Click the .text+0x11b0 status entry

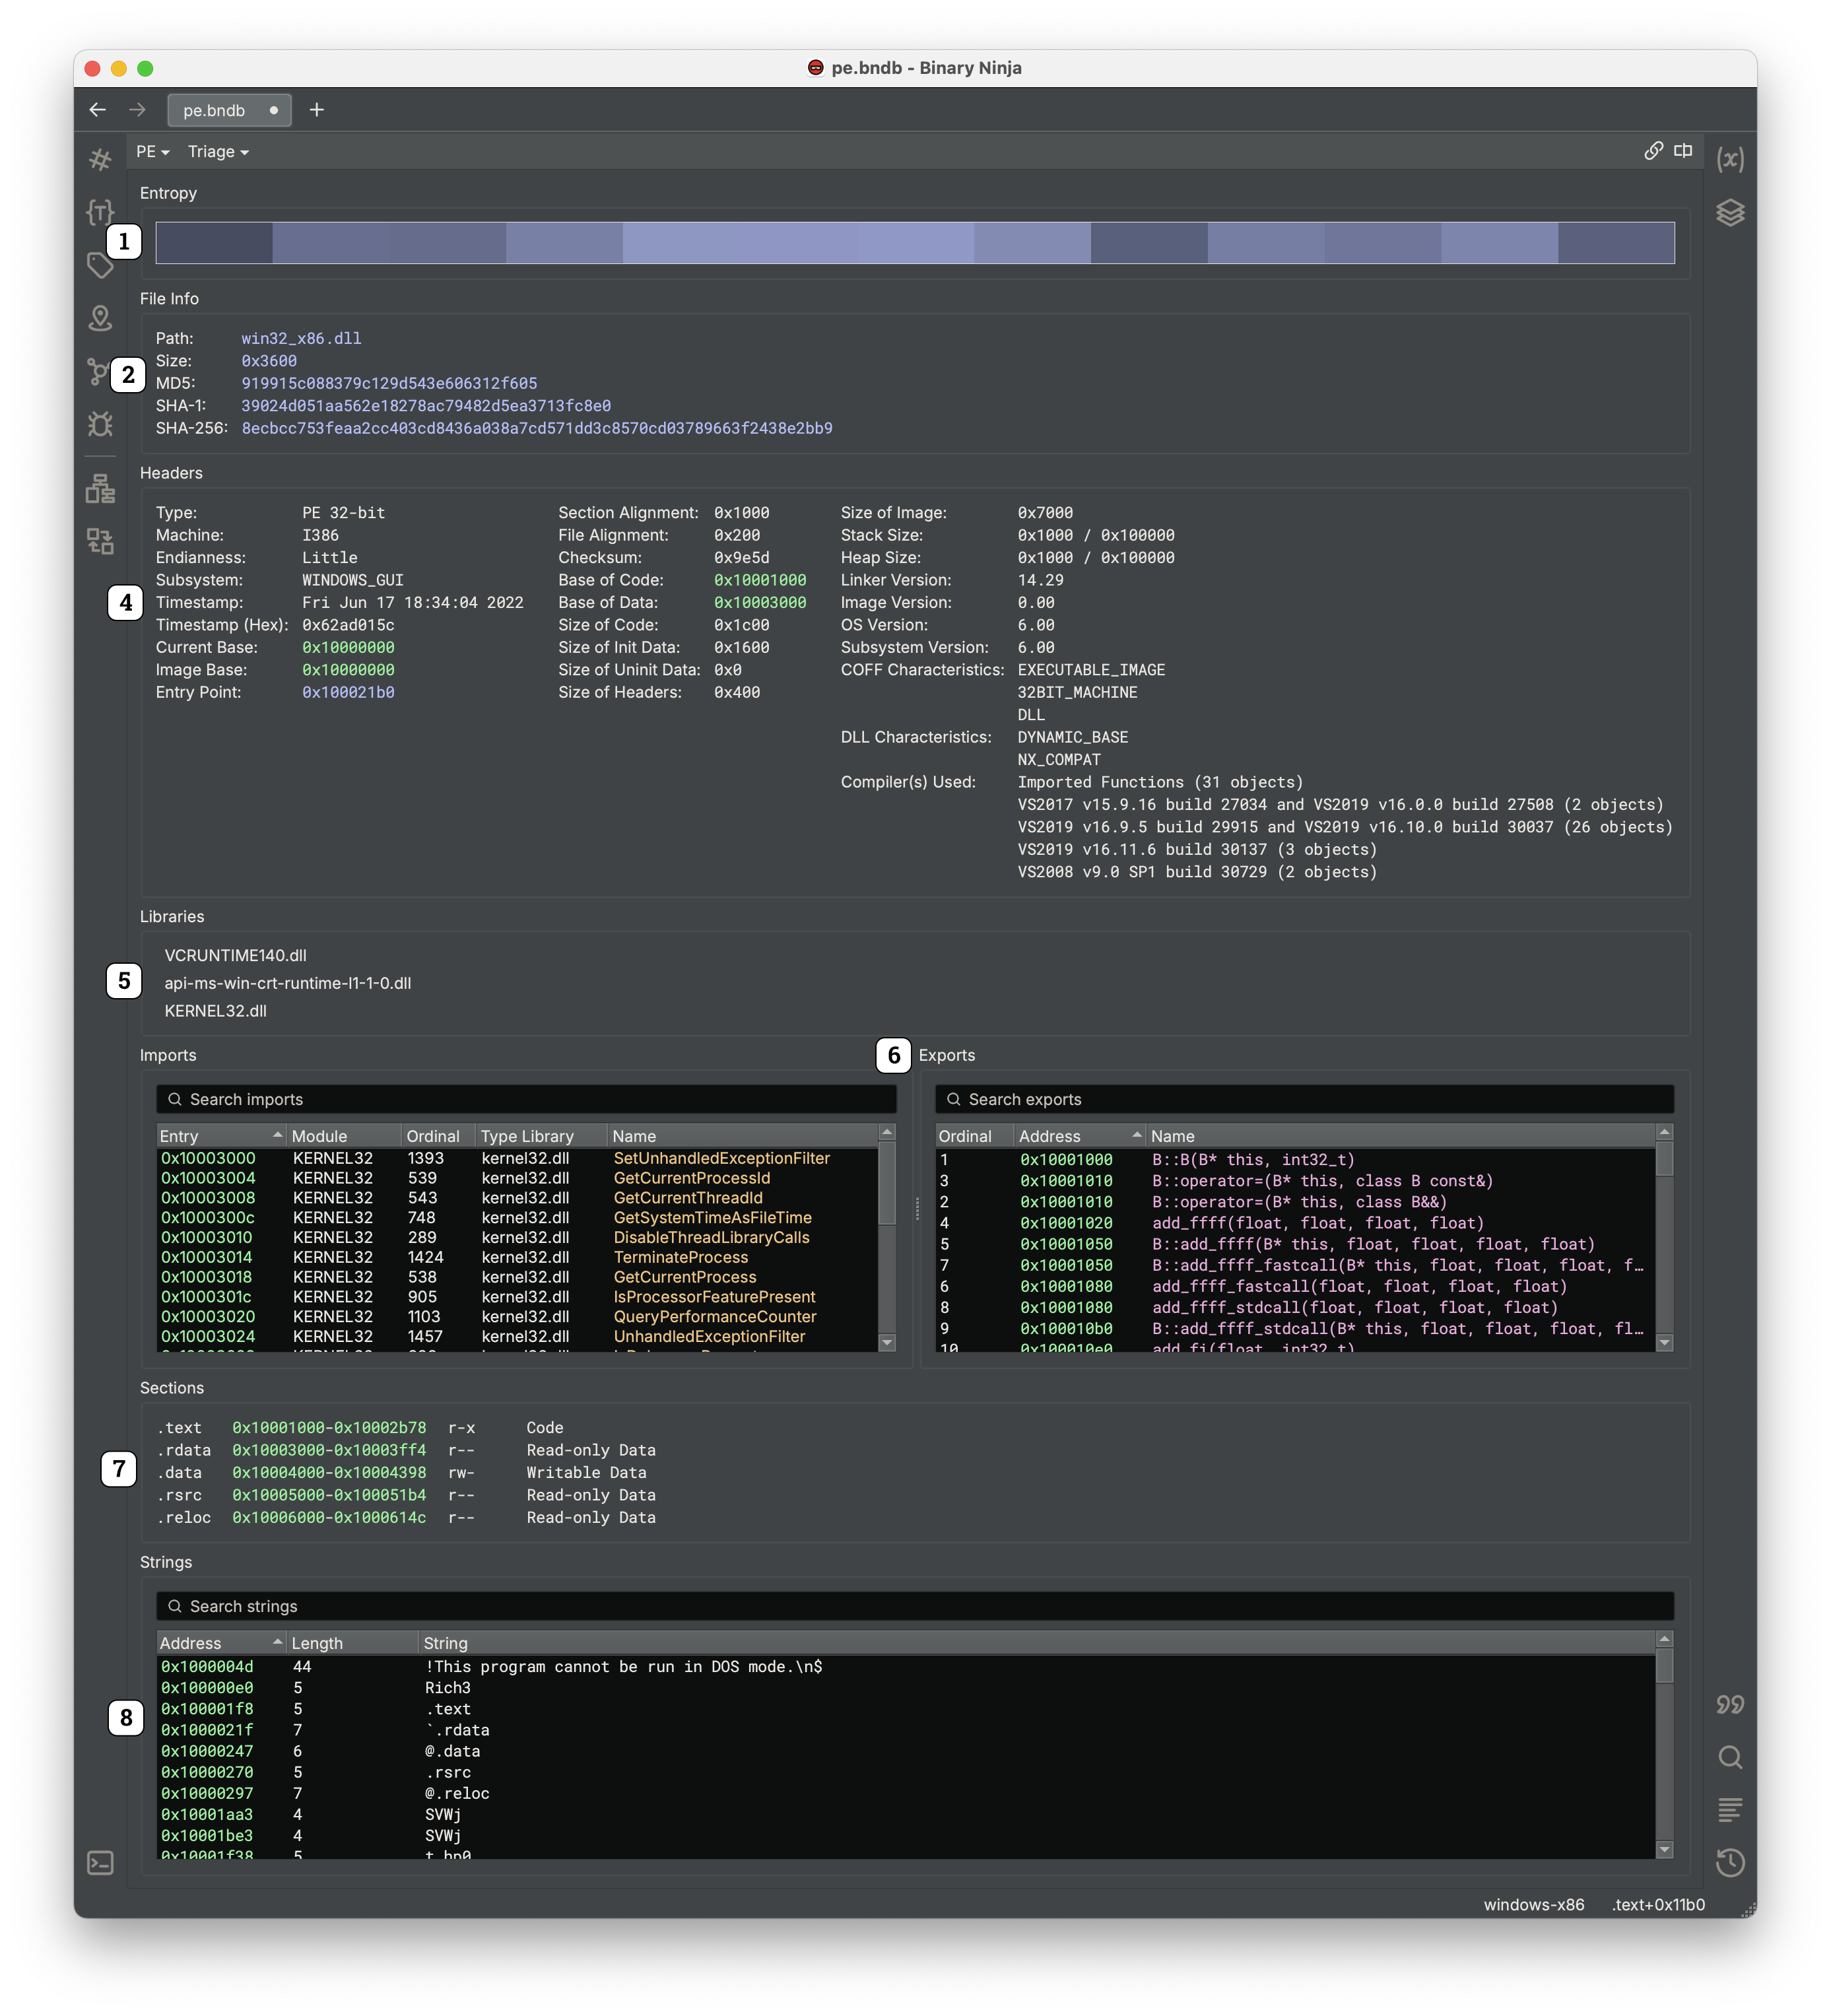click(x=1658, y=1904)
